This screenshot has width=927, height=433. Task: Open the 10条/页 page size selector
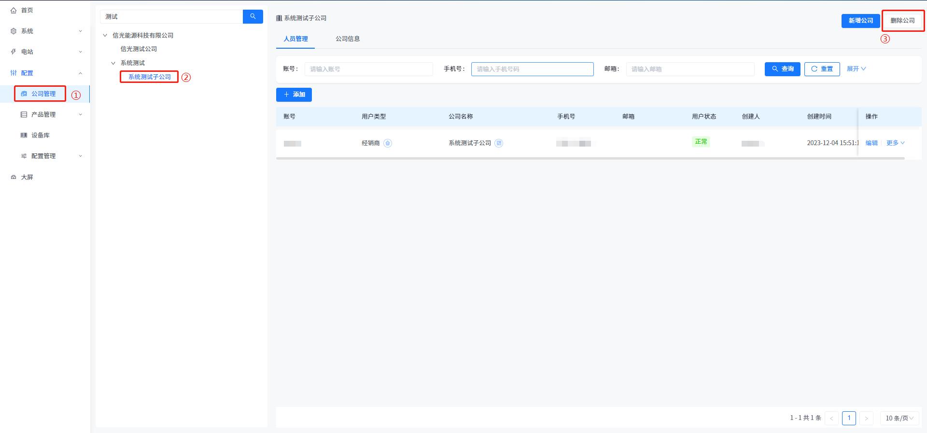click(x=899, y=418)
